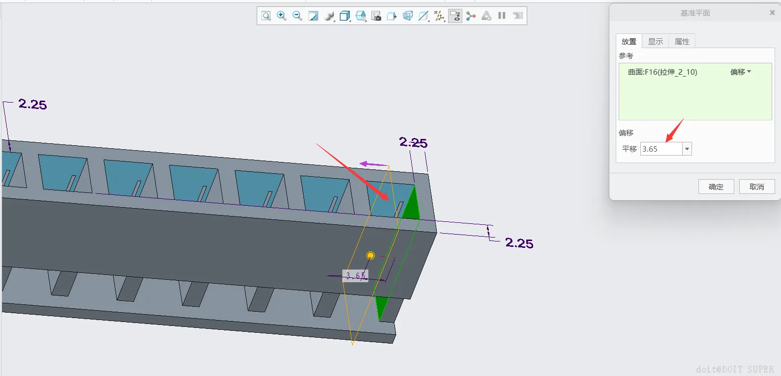Click the three-node network icon
Viewport: 781px width, 376px height.
471,16
